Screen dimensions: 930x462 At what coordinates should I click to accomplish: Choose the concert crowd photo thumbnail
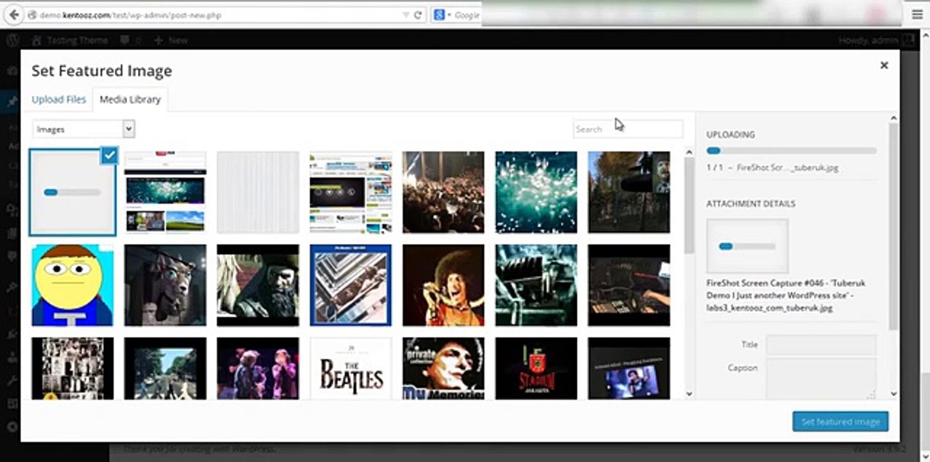pyautogui.click(x=443, y=192)
